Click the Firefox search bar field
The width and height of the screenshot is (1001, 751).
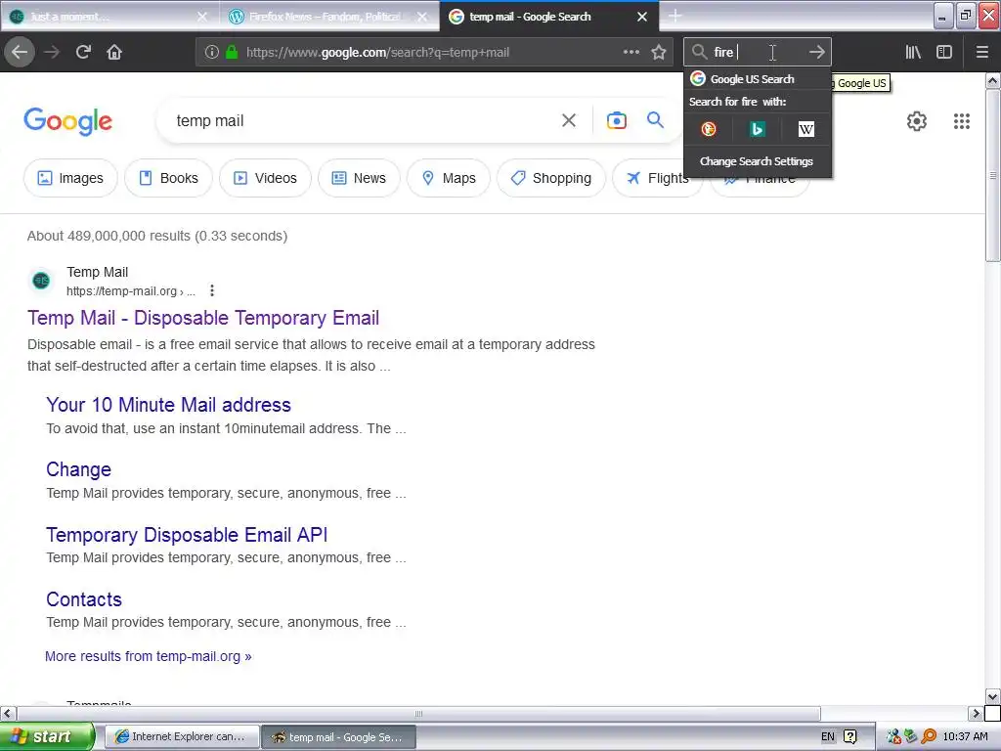[757, 53]
